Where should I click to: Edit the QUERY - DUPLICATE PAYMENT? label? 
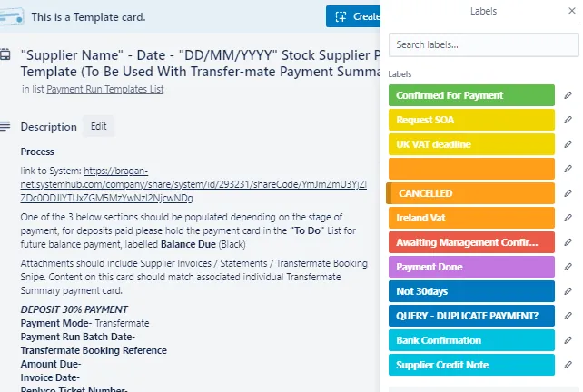pos(568,316)
